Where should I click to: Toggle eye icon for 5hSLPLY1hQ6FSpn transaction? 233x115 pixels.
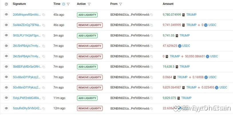[x=6, y=35]
